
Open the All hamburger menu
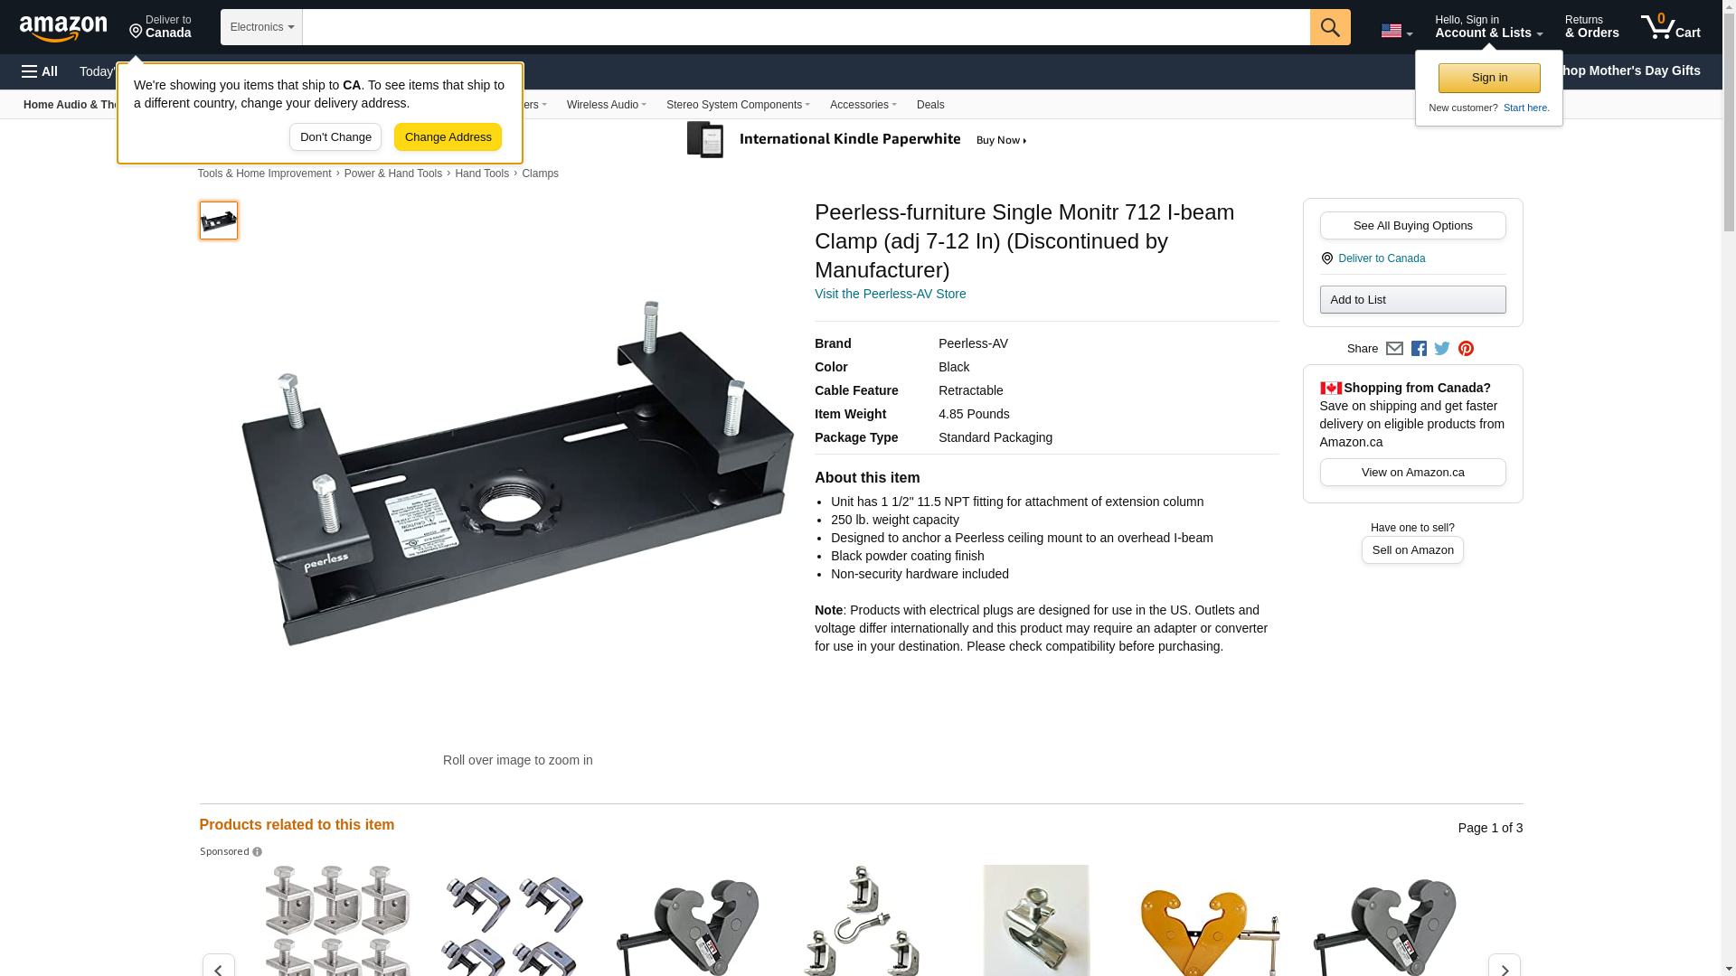pos(40,71)
